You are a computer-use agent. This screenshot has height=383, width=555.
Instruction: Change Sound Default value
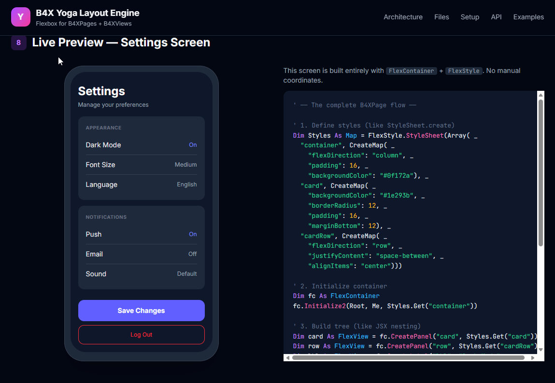(x=186, y=274)
